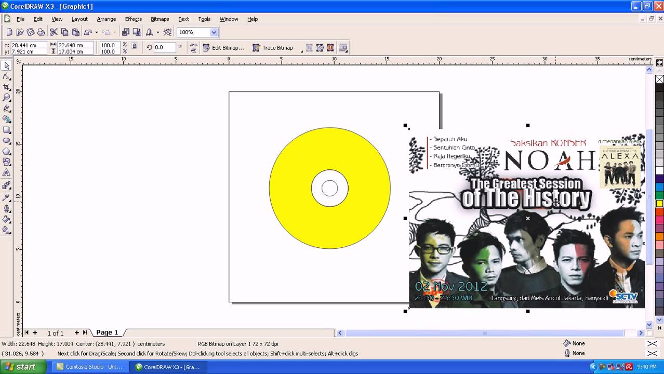
Task: Click the Bitmap Color Mask docker icon
Action: [x=331, y=48]
